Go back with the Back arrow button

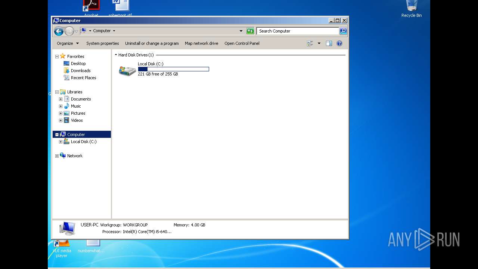coord(59,31)
